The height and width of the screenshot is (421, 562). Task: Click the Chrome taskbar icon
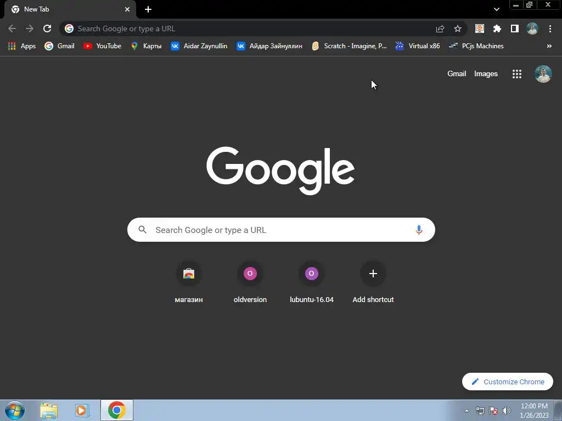click(x=117, y=410)
